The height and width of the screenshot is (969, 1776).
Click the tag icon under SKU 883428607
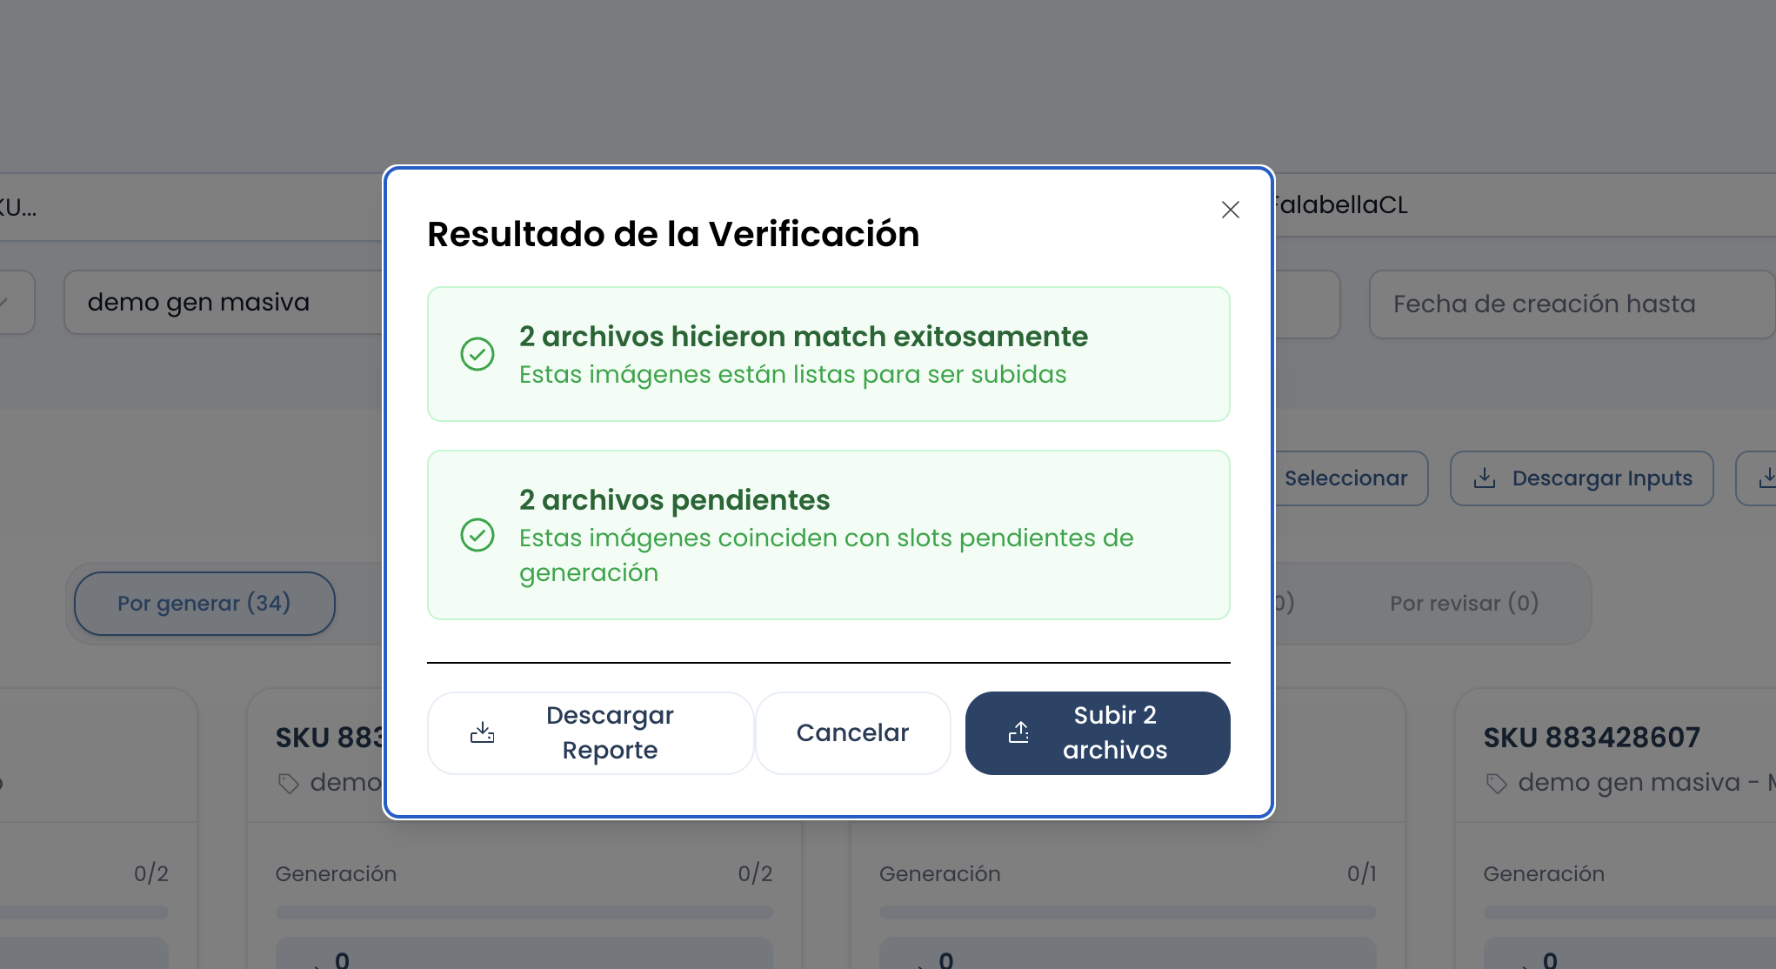pos(1496,783)
